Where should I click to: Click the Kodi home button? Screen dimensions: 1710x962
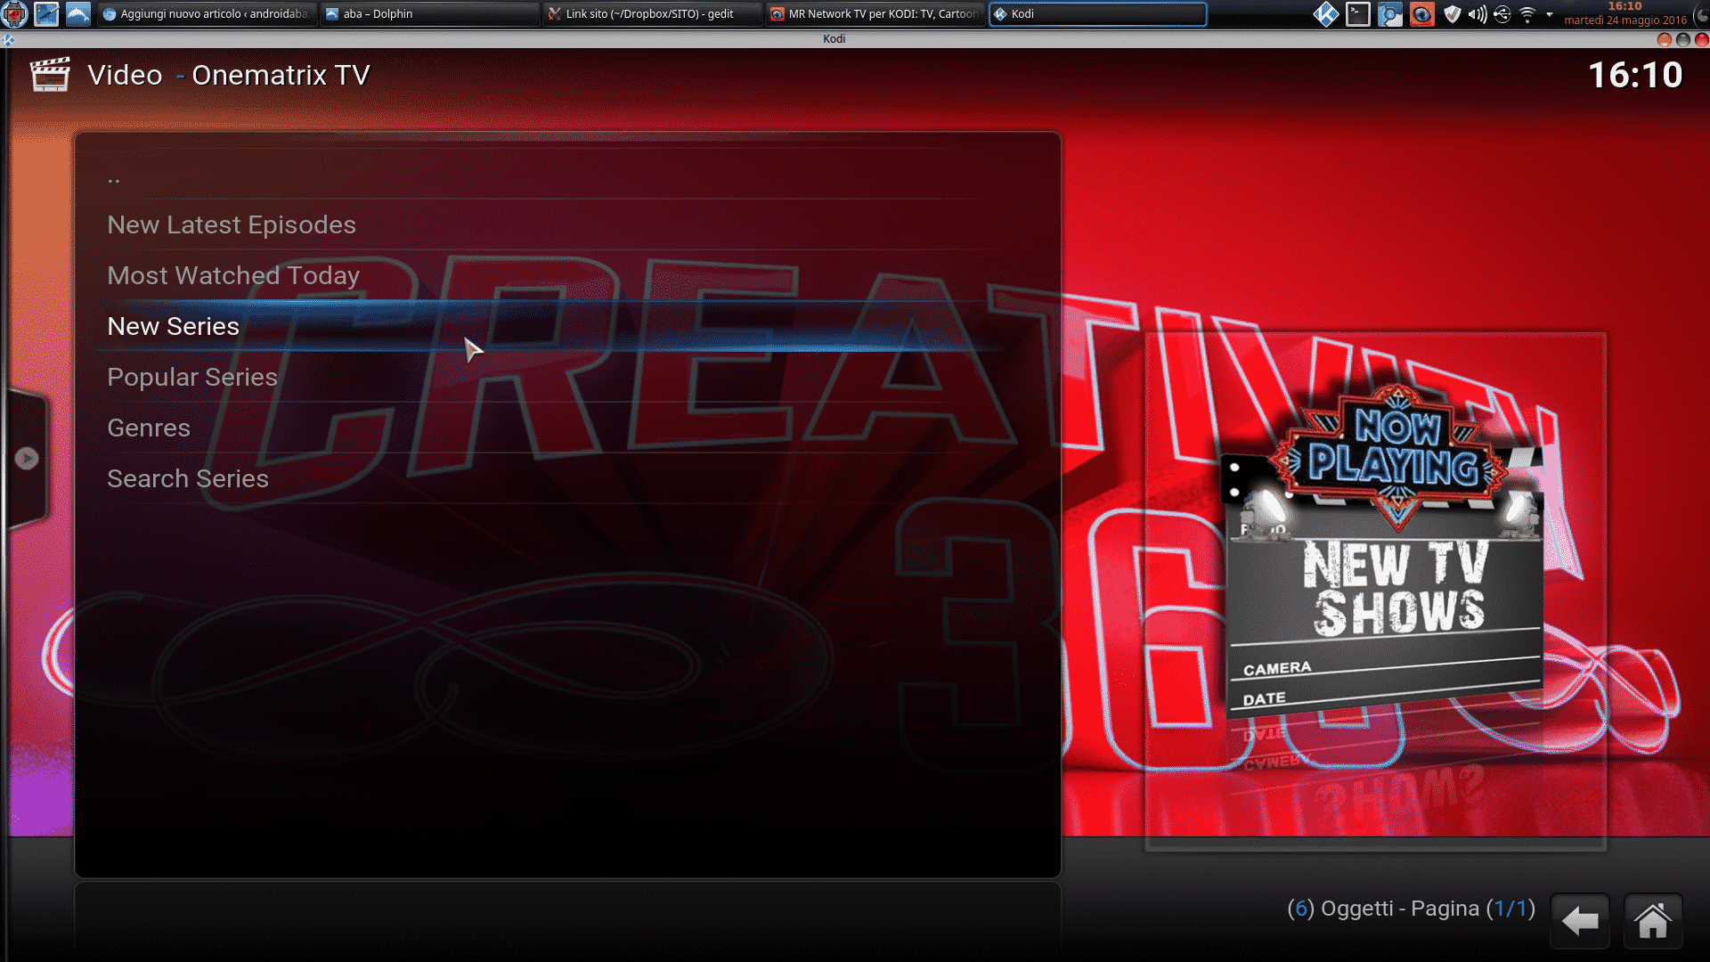1653,920
